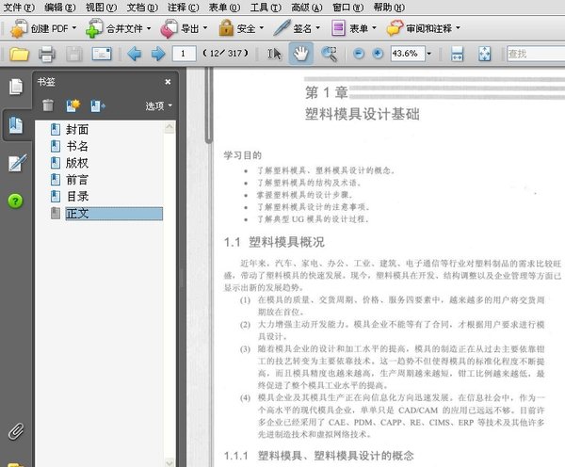
Task: Open the 编辑 menu
Action: coord(60,8)
